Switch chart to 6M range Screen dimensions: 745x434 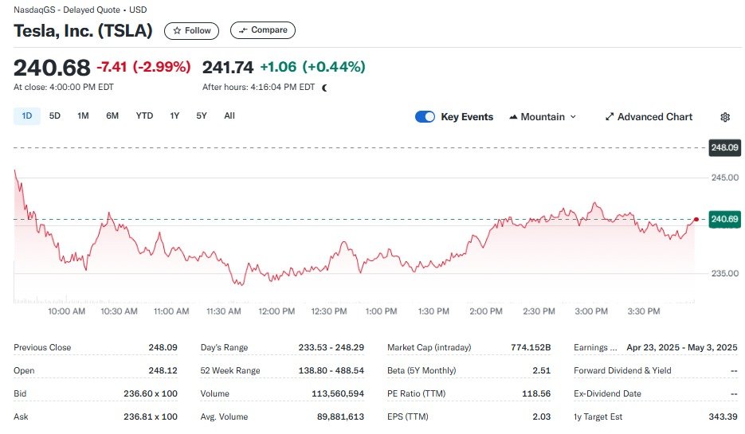coord(112,115)
